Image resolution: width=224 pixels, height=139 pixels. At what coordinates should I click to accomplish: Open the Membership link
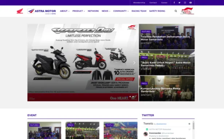click(x=139, y=3)
